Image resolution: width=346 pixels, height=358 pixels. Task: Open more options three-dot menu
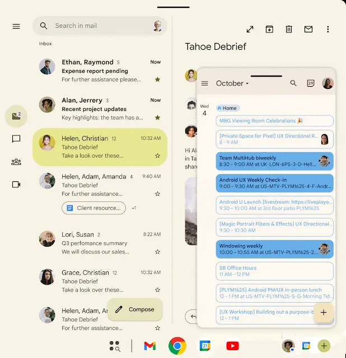pyautogui.click(x=328, y=29)
